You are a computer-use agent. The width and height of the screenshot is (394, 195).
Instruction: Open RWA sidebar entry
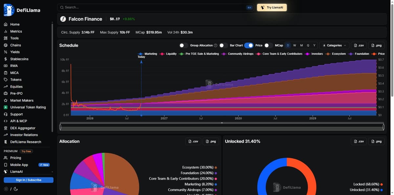[14, 66]
